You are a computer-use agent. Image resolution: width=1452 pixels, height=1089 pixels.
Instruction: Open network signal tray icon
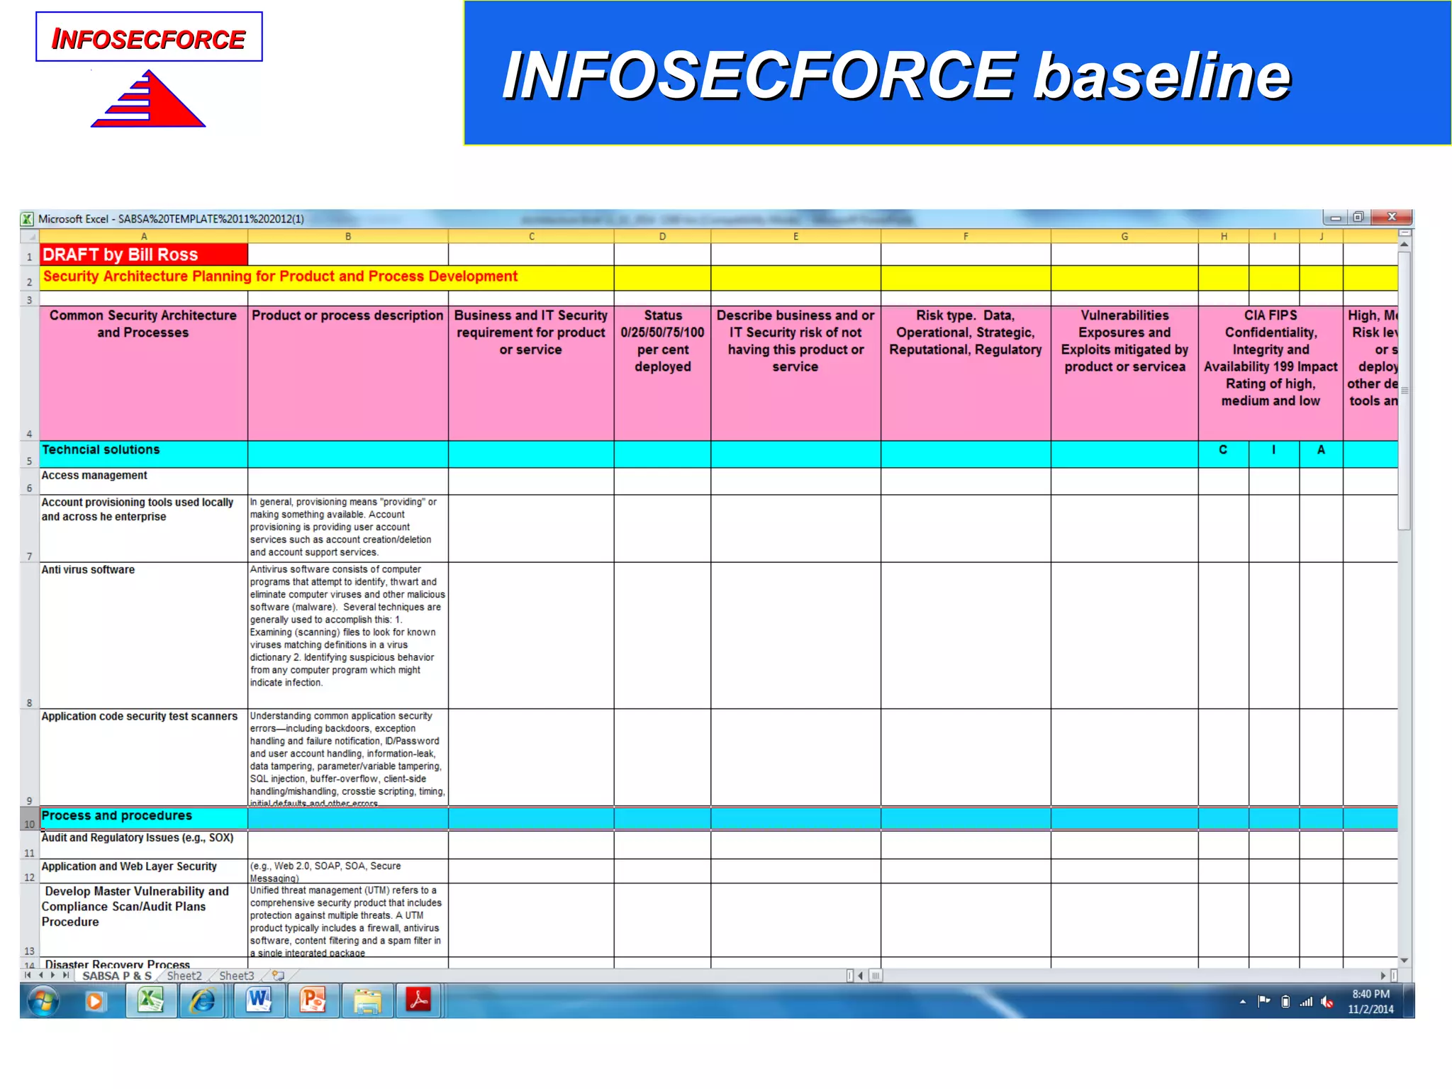coord(1306,1002)
